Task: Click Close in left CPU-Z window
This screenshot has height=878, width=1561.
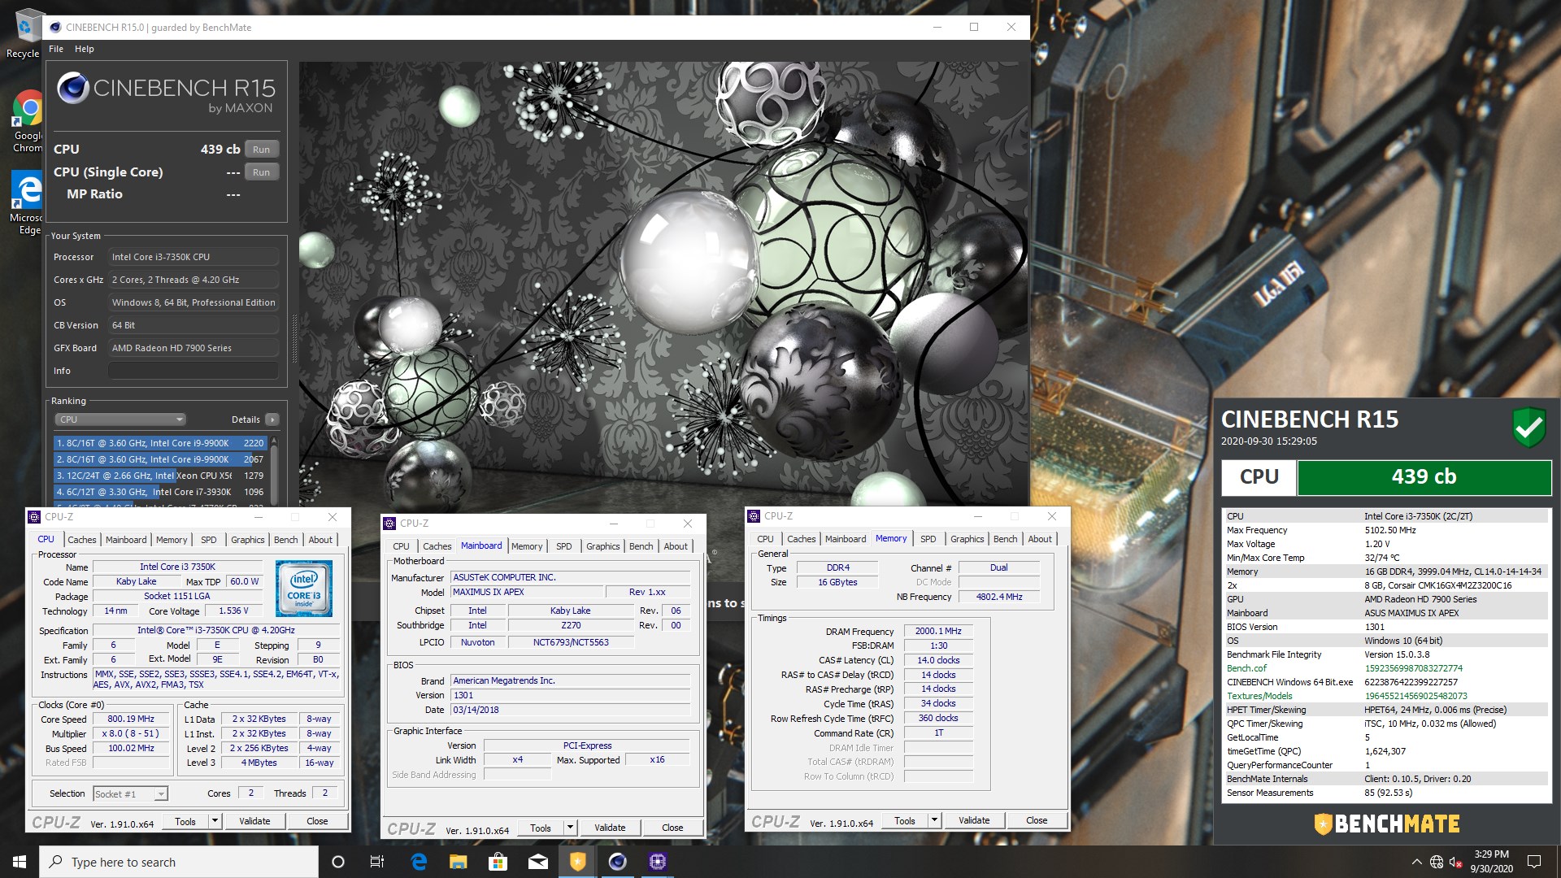Action: pyautogui.click(x=317, y=821)
